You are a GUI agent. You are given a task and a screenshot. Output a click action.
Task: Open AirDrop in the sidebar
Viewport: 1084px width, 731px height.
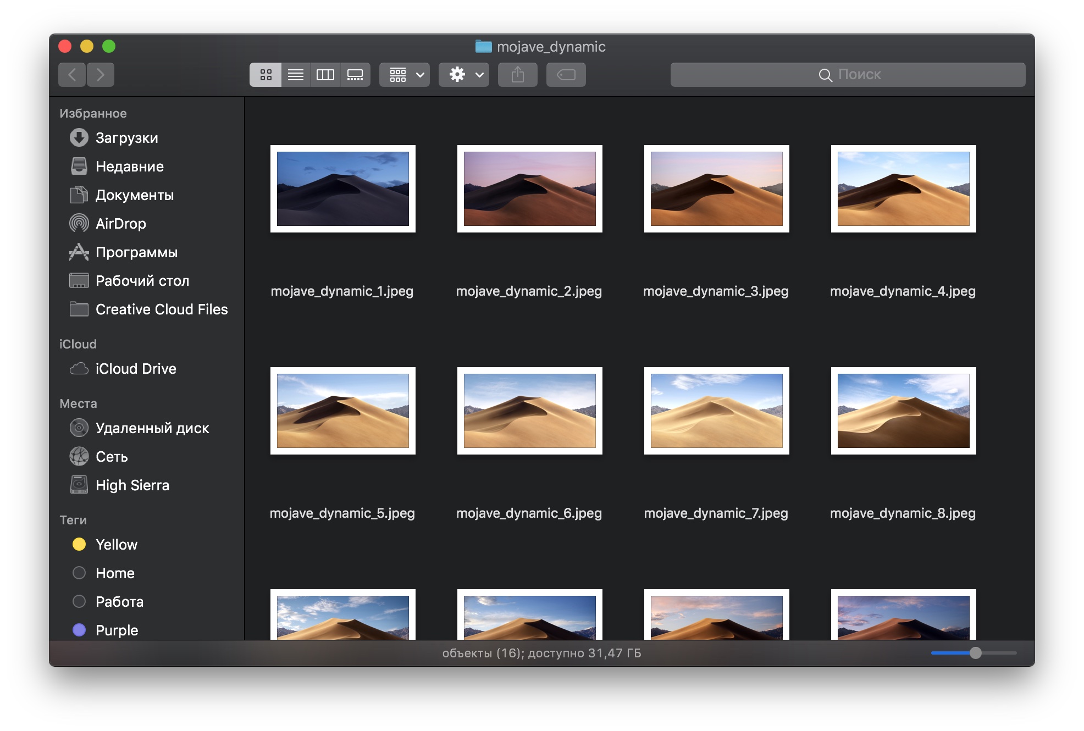click(120, 224)
